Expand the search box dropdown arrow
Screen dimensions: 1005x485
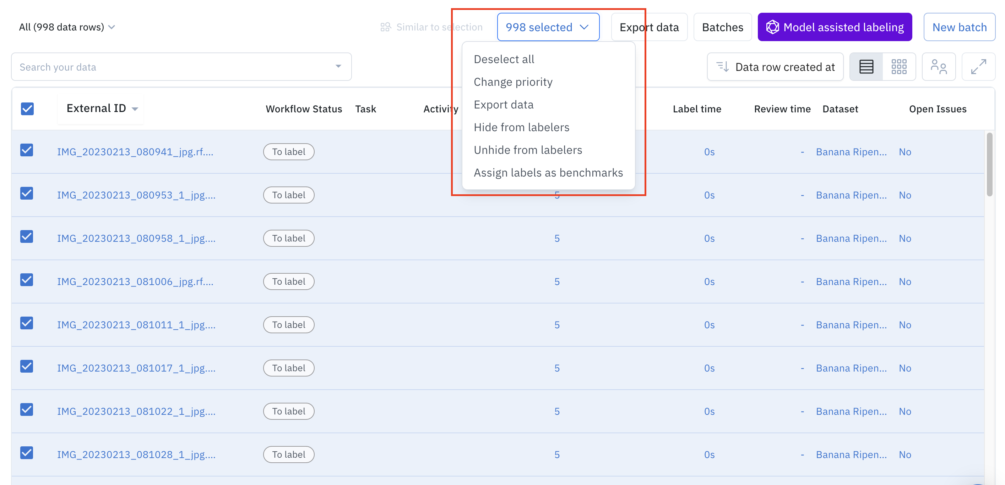coord(338,67)
